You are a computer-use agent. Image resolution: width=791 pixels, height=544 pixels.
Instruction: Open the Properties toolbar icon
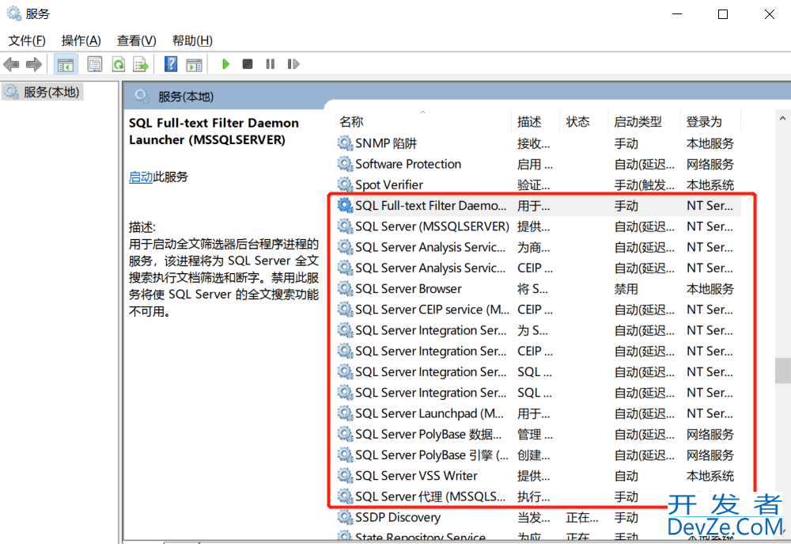click(95, 64)
